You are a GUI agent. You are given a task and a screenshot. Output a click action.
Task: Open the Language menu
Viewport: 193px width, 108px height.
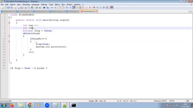coord(35,4)
